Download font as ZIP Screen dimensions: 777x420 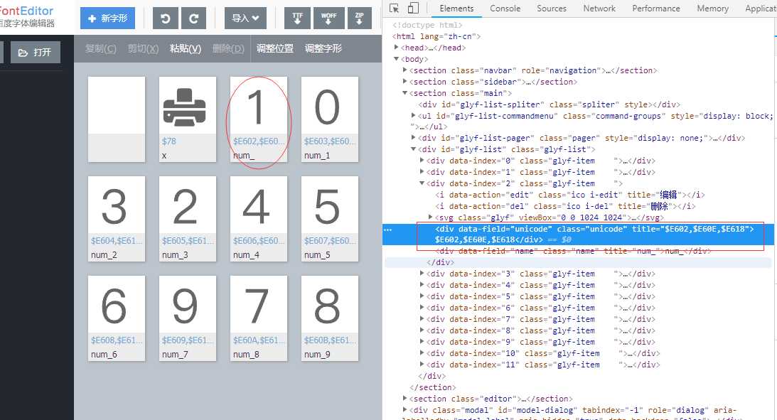click(359, 18)
